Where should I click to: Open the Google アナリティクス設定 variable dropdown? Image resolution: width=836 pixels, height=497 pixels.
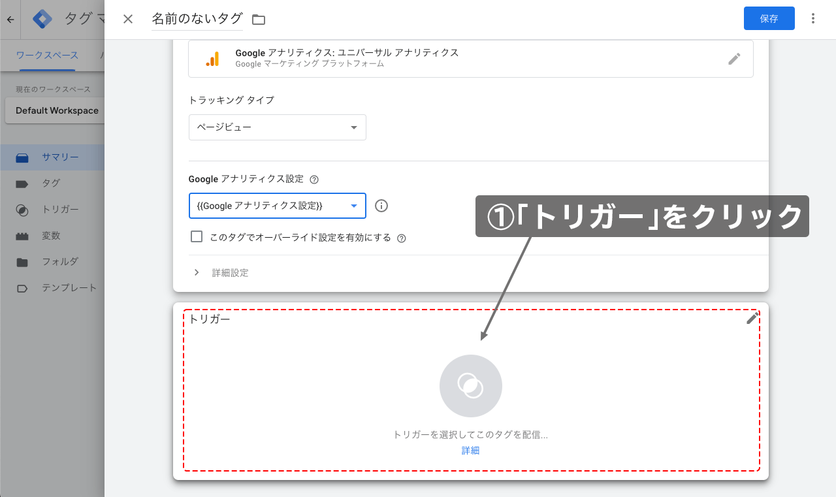(x=277, y=205)
